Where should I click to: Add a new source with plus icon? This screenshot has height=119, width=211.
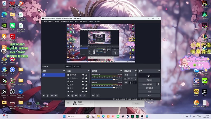pyautogui.click(x=68, y=95)
